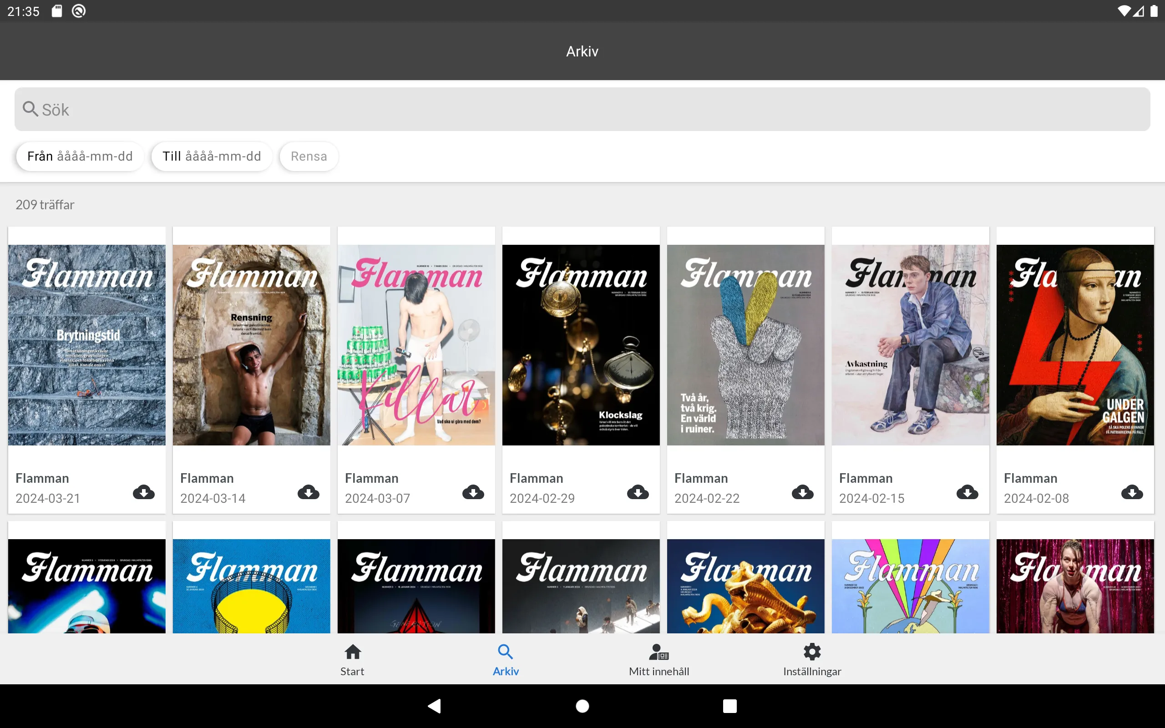1165x728 pixels.
Task: Download the Flamman 2024-02-22 issue
Action: coord(802,492)
